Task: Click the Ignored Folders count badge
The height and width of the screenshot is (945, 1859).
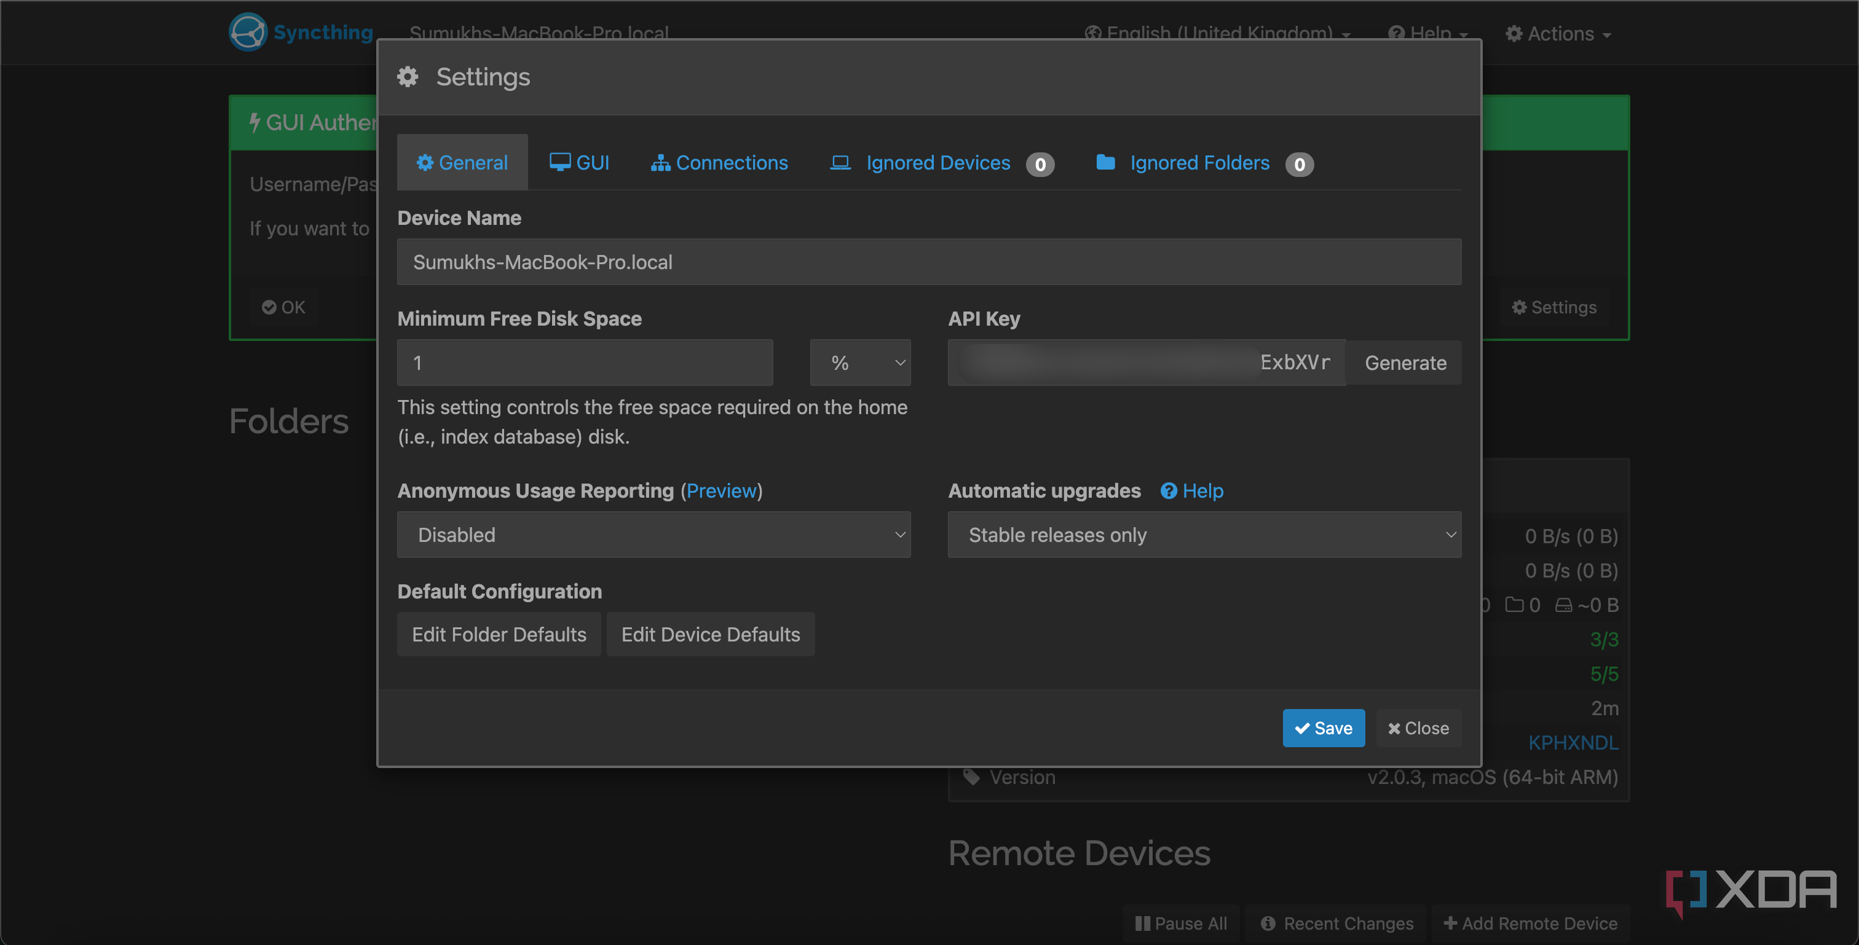Action: tap(1299, 165)
